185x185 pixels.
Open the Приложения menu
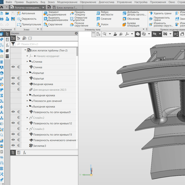coord(158,2)
